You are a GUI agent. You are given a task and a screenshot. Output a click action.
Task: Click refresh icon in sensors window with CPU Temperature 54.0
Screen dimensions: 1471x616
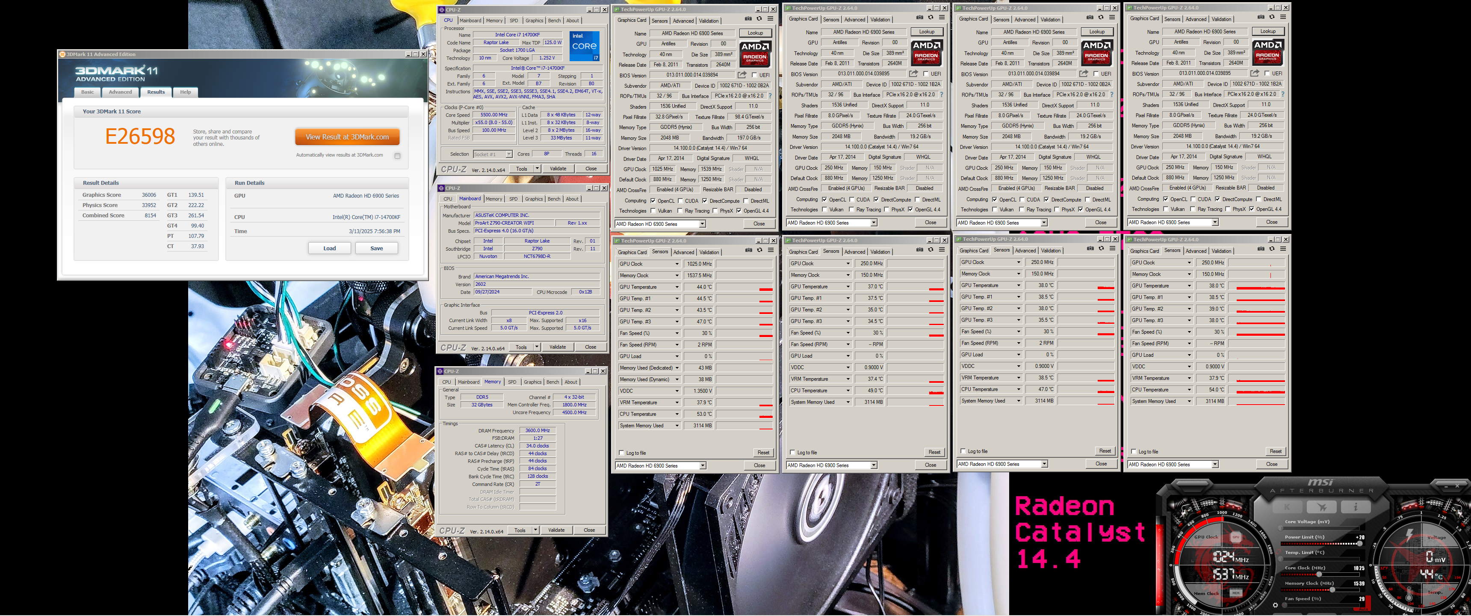pyautogui.click(x=1272, y=249)
